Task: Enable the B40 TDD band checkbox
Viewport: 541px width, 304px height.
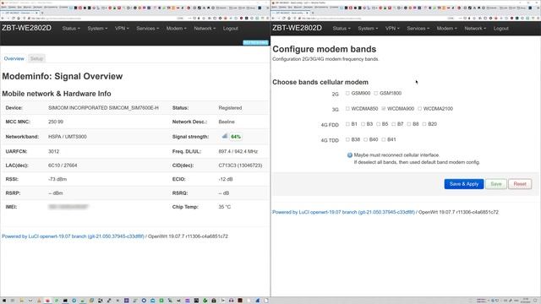Action: 365,139
